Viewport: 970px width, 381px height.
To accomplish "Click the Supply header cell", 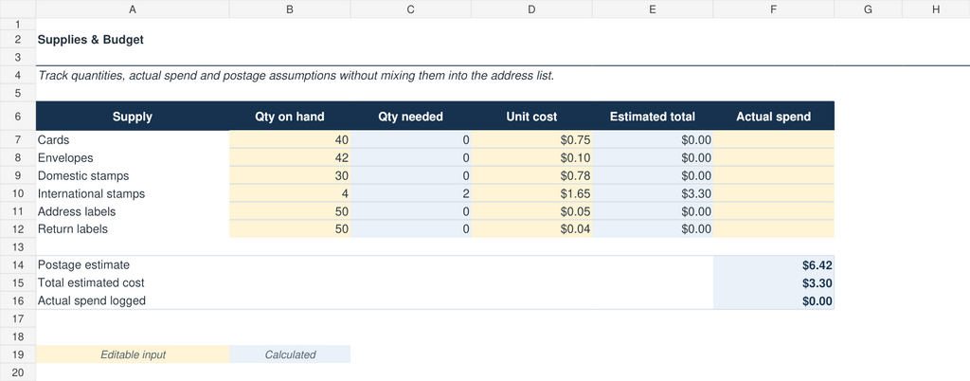I will [133, 117].
